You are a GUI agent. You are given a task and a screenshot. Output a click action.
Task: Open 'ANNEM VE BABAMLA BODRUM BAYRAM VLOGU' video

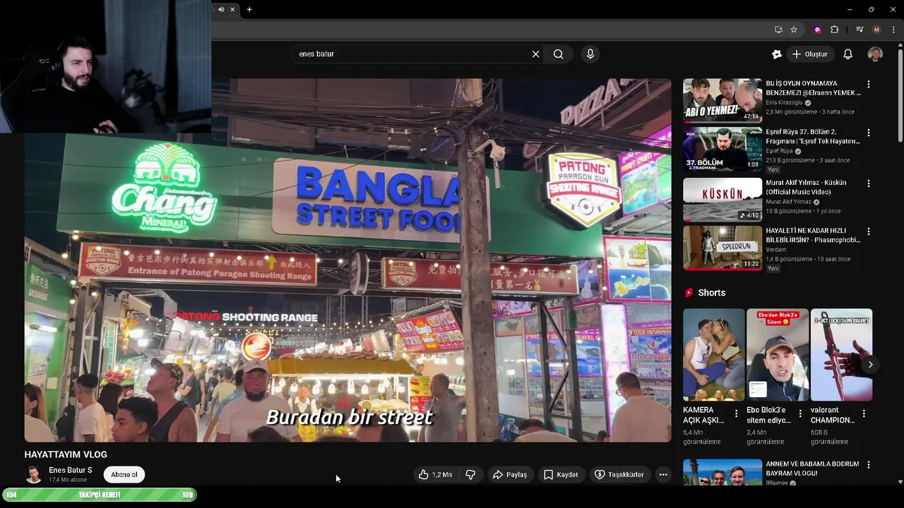click(812, 468)
